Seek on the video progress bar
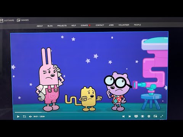 tap(90, 112)
